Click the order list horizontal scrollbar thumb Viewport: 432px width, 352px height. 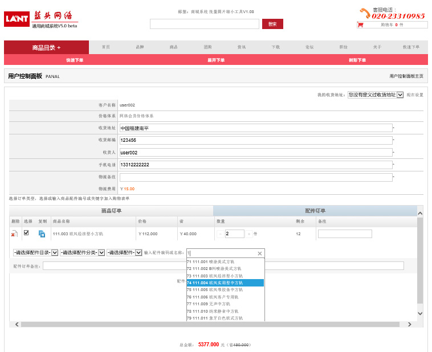click(210, 325)
